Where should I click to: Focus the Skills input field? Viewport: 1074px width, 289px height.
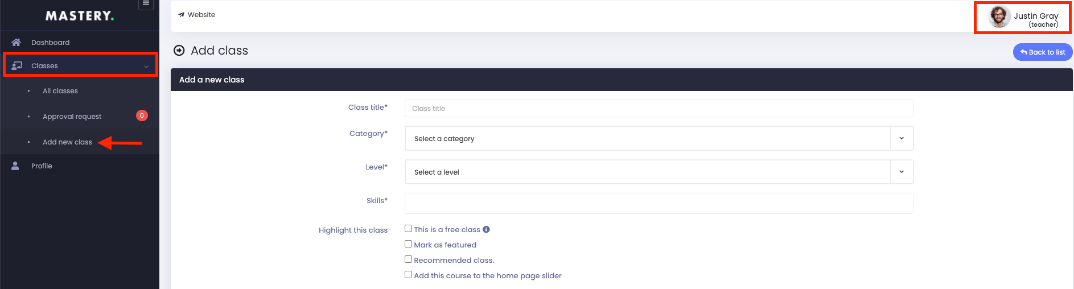659,203
